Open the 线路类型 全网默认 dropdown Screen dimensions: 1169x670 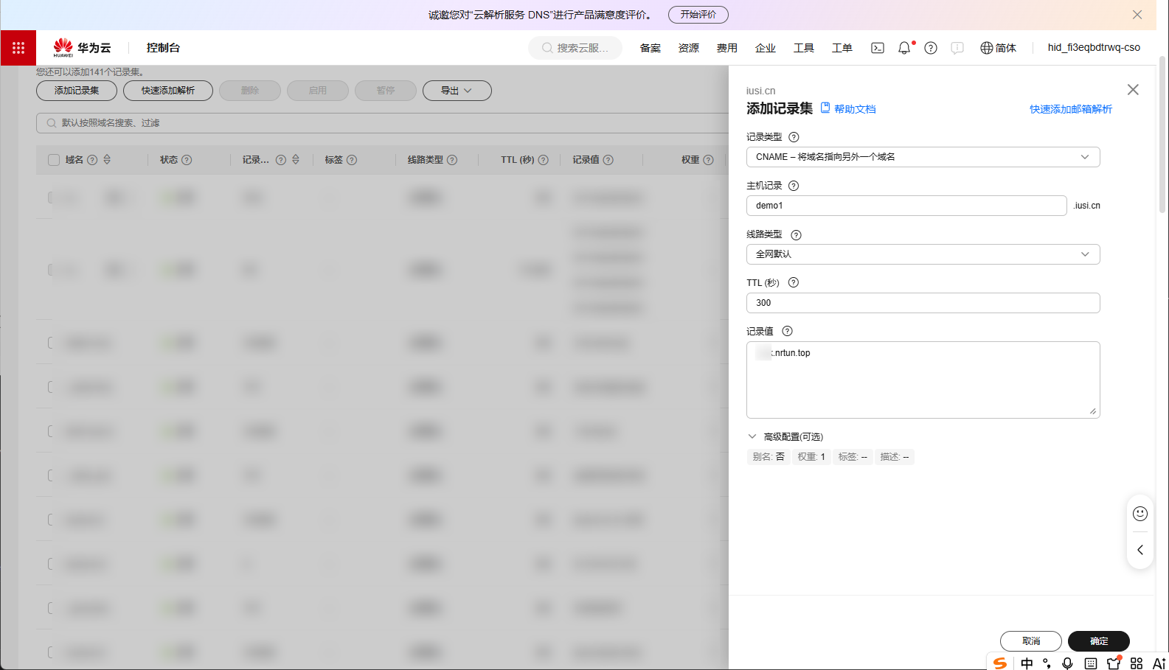click(923, 254)
